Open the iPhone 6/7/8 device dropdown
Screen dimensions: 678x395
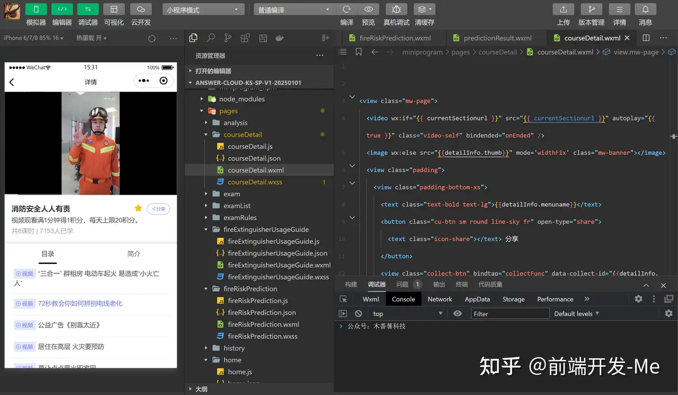click(33, 38)
